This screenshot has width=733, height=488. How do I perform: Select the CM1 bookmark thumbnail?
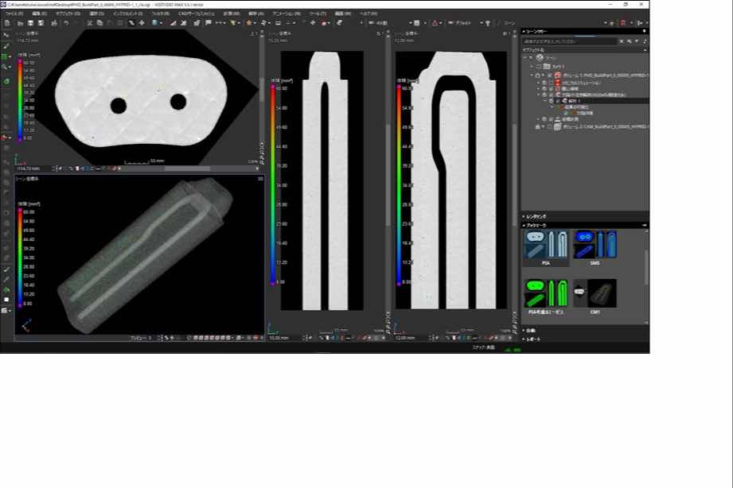pos(595,292)
